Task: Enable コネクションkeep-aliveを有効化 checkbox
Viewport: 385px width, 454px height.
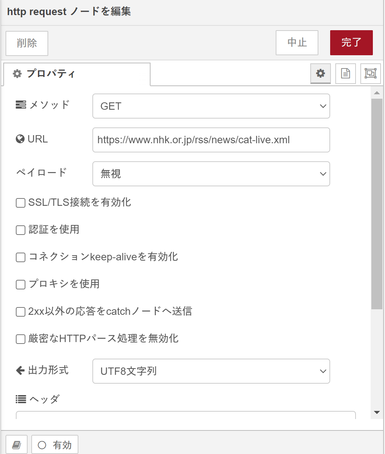Action: [21, 257]
